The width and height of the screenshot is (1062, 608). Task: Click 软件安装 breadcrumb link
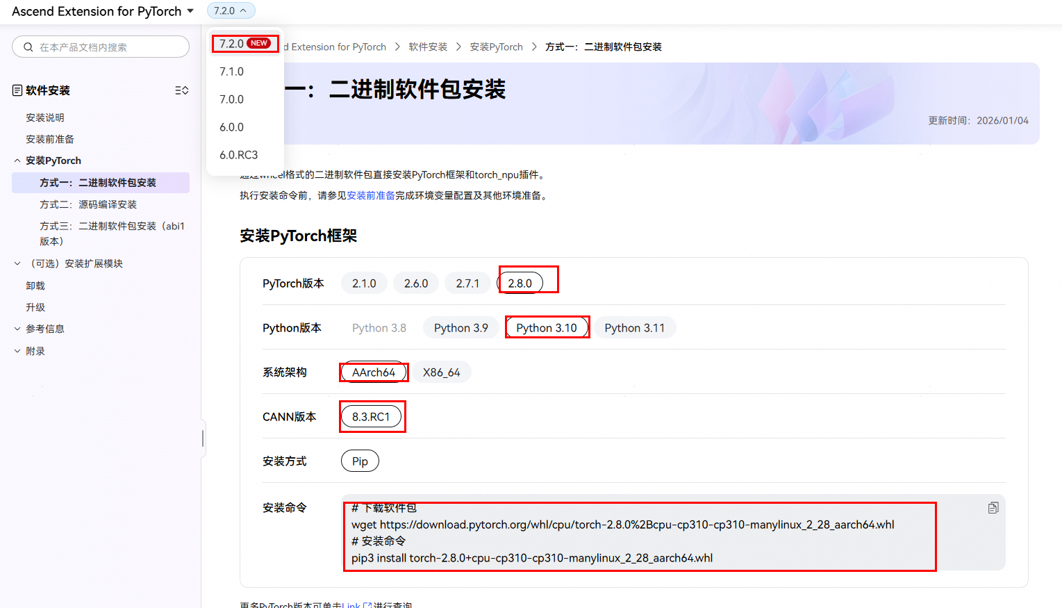coord(428,47)
